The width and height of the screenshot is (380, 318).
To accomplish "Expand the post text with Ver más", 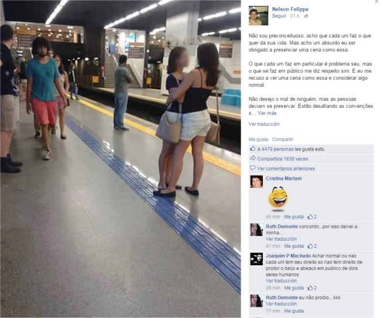I will [267, 113].
